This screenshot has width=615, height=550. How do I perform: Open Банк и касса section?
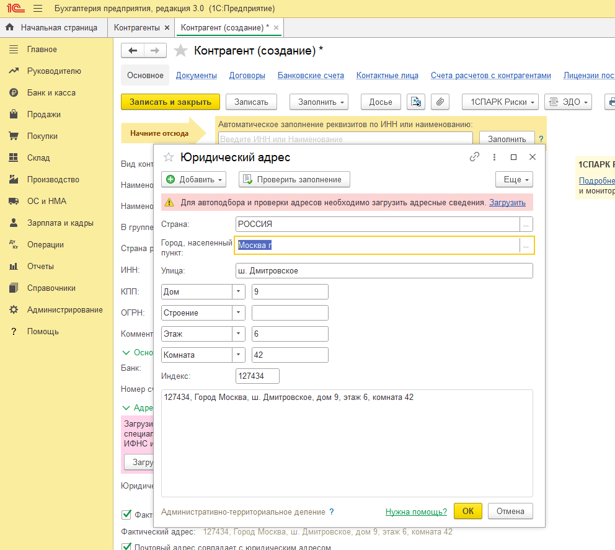point(51,93)
